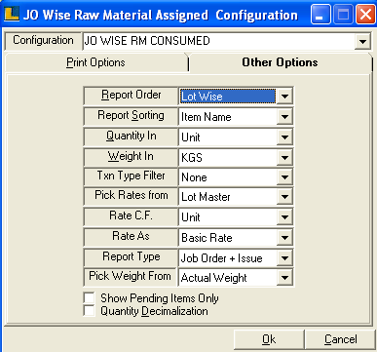Open the Configuration dropdown arrow
Image resolution: width=377 pixels, height=352 pixels.
click(362, 41)
